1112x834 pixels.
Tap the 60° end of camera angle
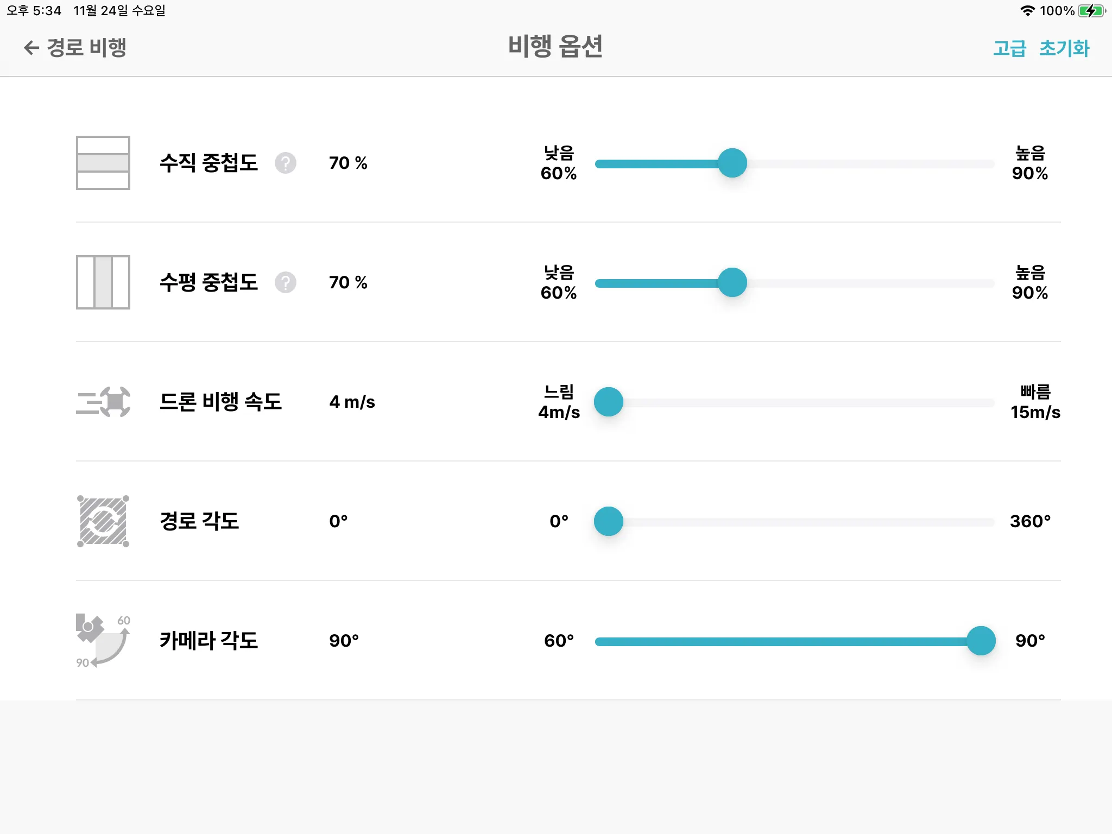(x=559, y=641)
